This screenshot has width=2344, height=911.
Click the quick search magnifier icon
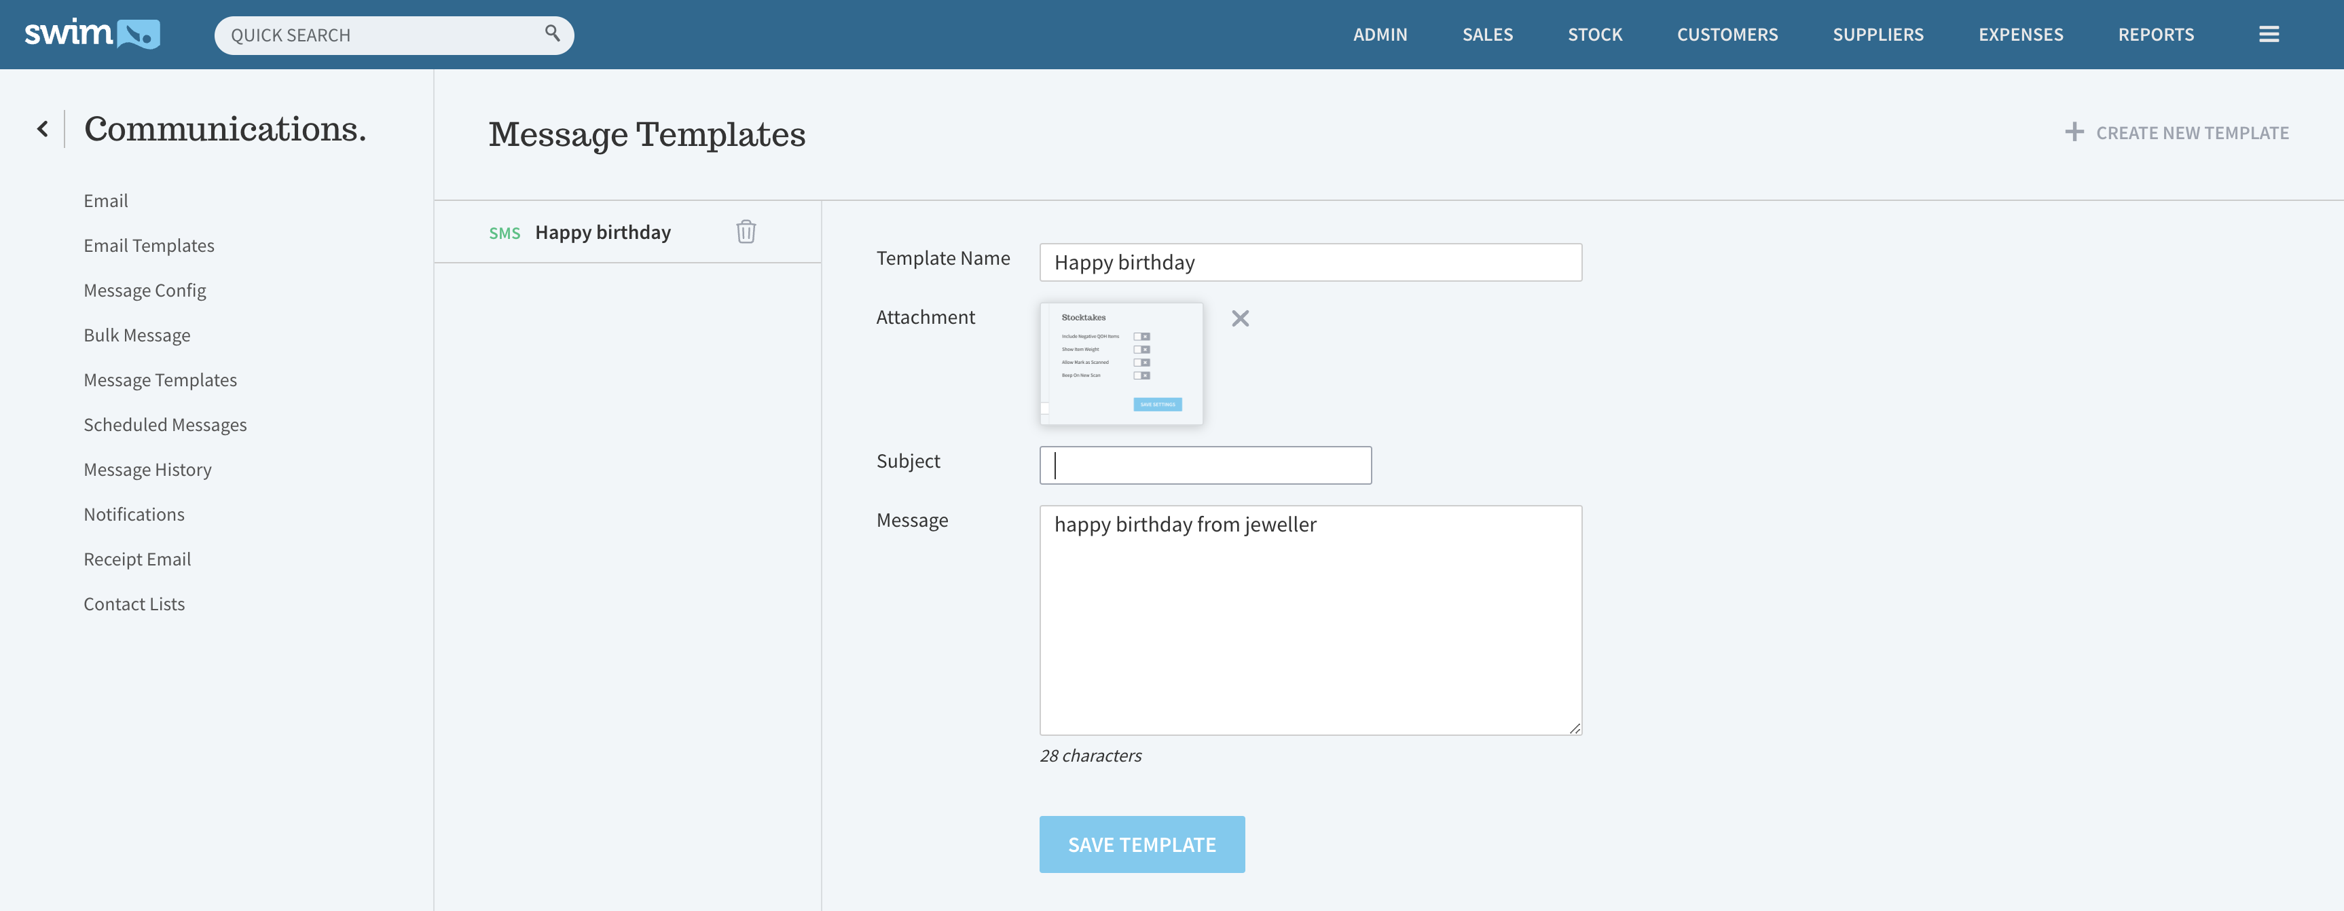[551, 34]
